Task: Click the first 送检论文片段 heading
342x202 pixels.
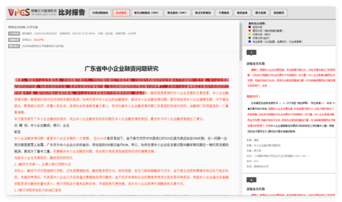Action: tap(256, 64)
